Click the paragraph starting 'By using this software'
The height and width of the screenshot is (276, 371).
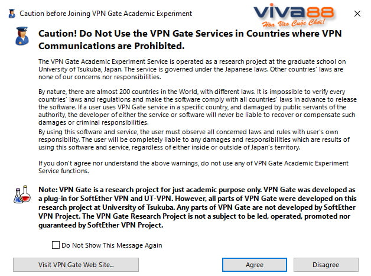coord(194,139)
